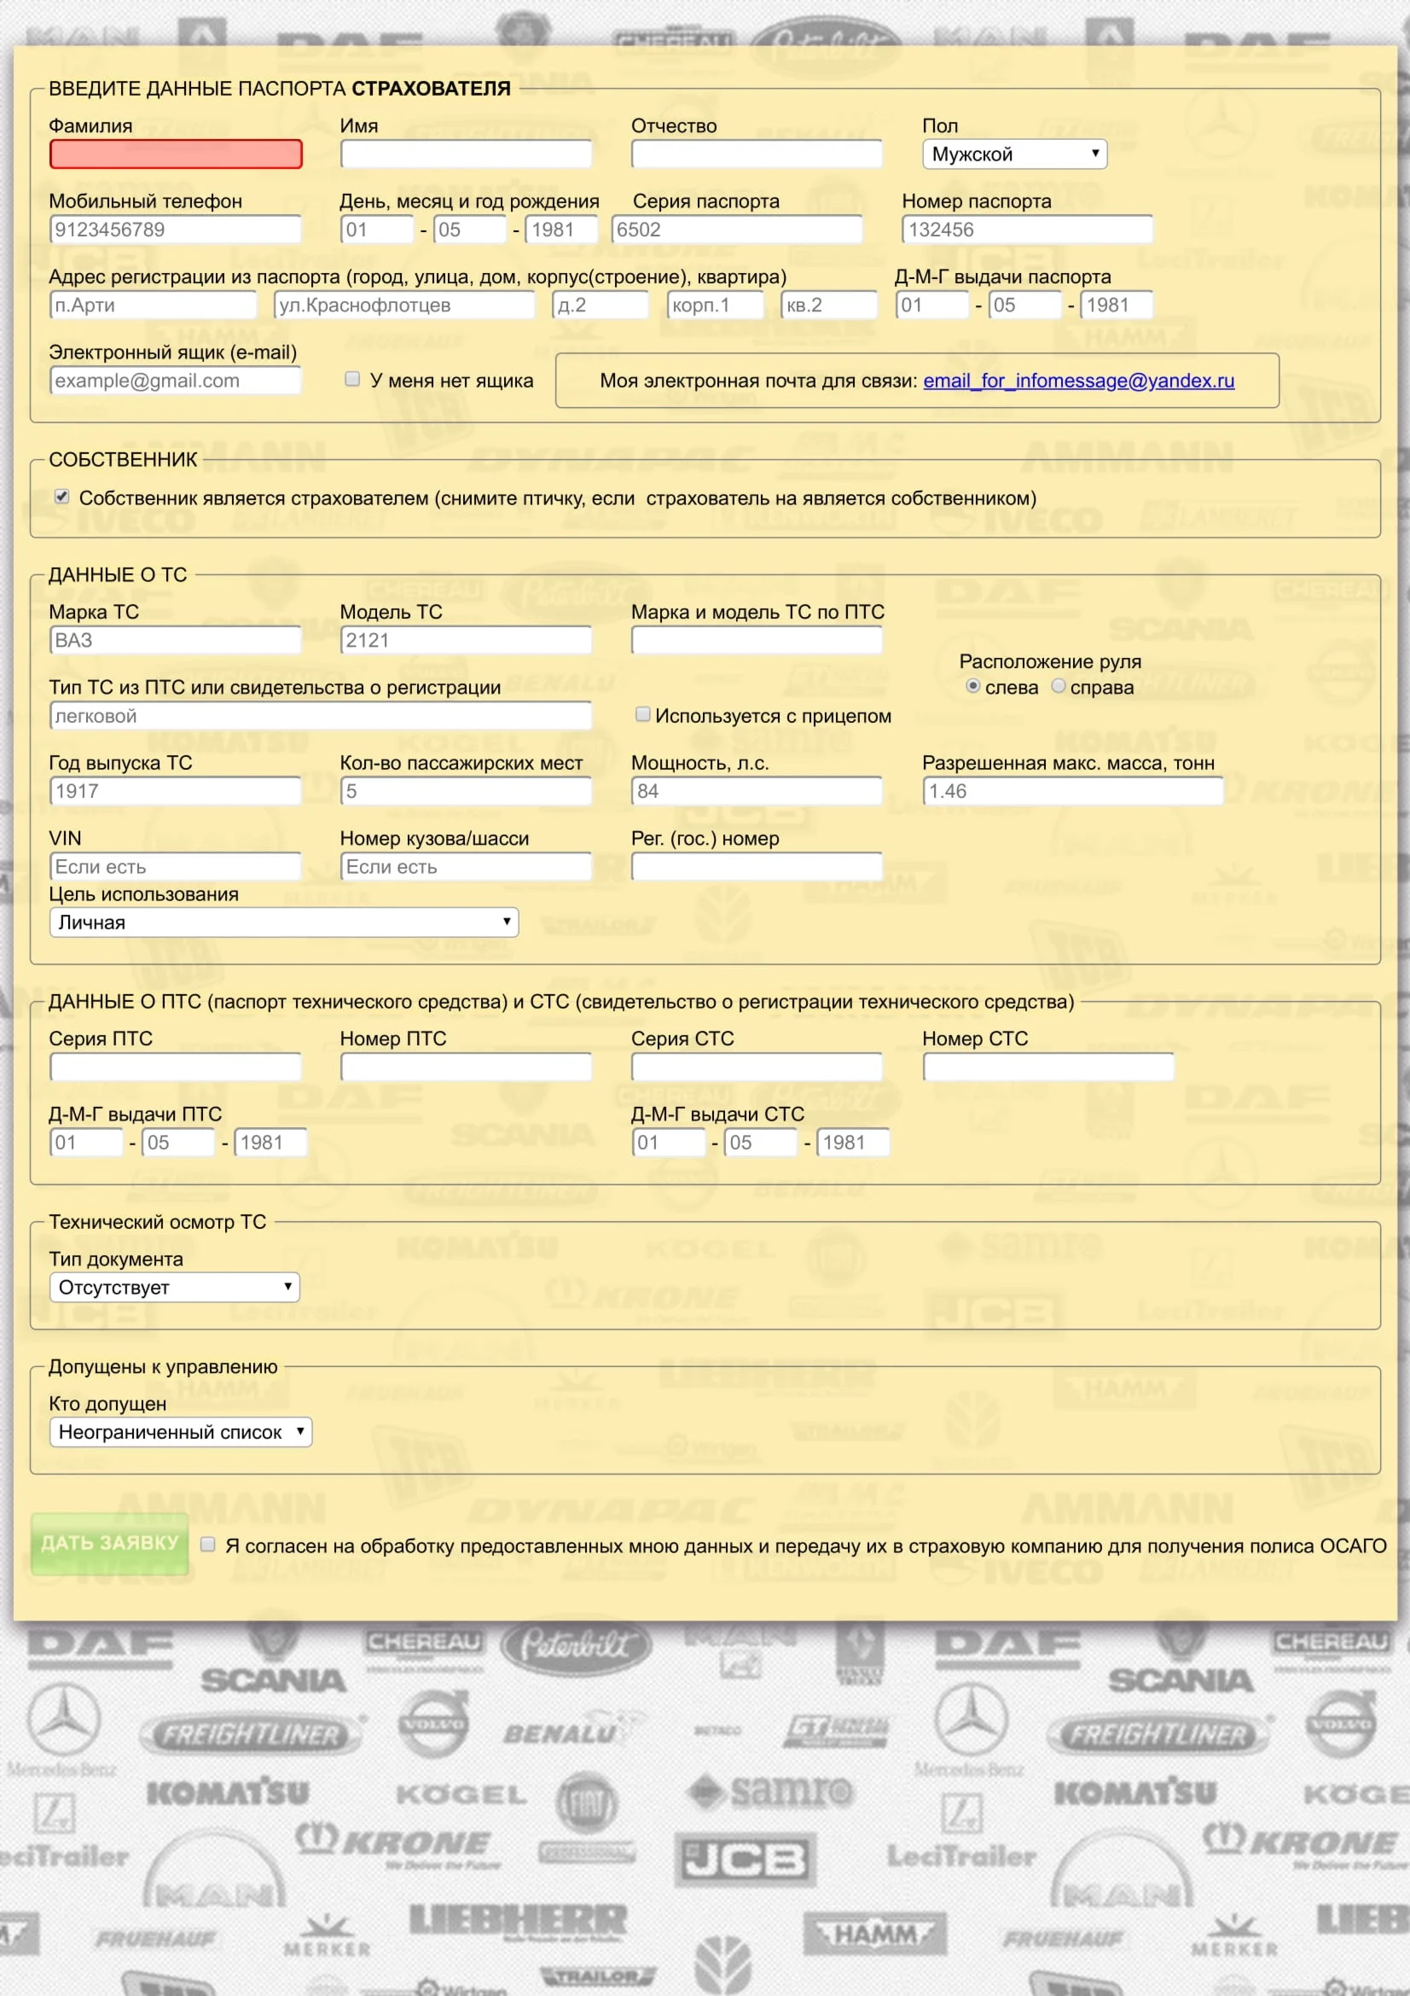1410x1996 pixels.
Task: Click the ПТС issue day field
Action: (x=86, y=1143)
